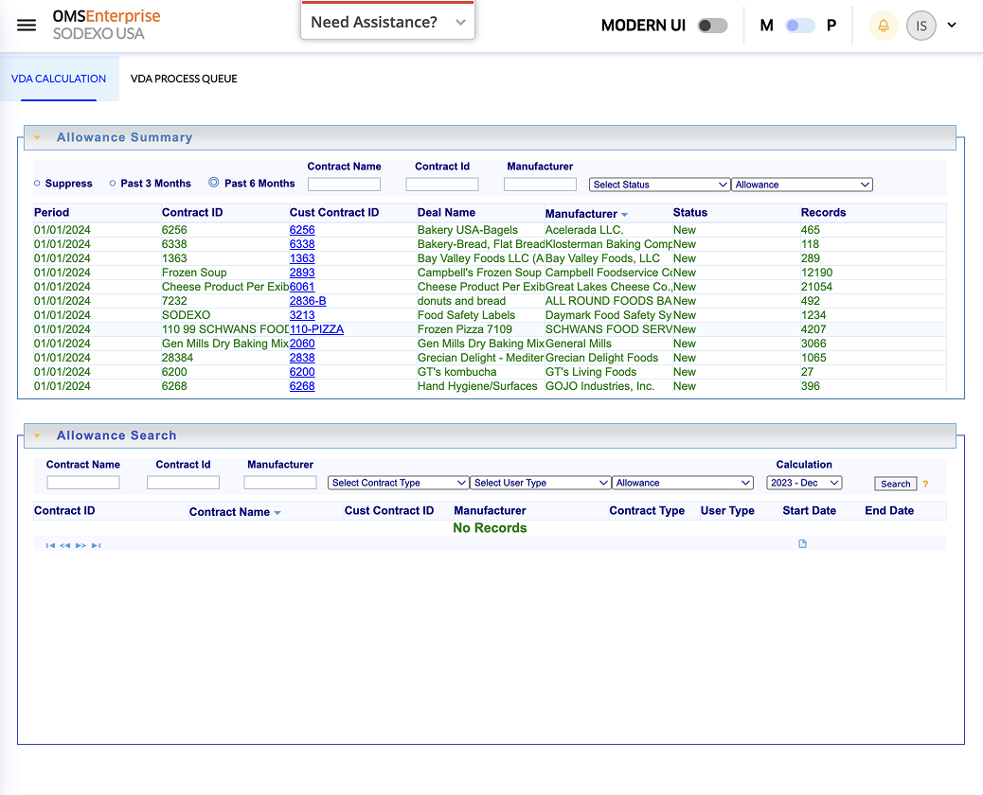Click the Contract Name column sort arrow
Viewport: 983px width, 795px height.
pos(277,513)
